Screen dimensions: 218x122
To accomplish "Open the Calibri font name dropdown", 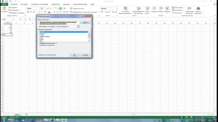I will click(x=40, y=8).
